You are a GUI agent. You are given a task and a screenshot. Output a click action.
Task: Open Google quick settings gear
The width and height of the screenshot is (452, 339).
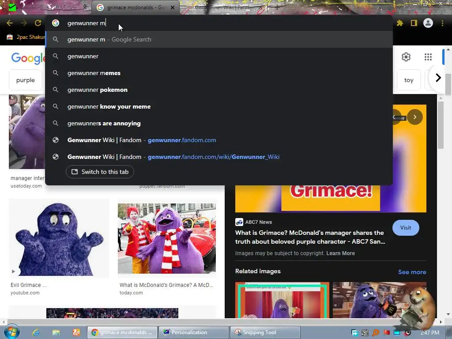(406, 57)
